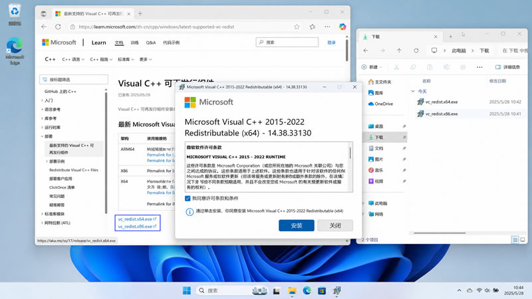The width and height of the screenshot is (532, 299).
Task: Open ClickOnce 清单 in sidebar
Action: click(x=62, y=187)
